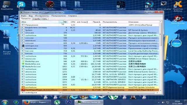187x105 pixels.
Task: Open the интернет.png file icon
Action: pyautogui.click(x=164, y=6)
